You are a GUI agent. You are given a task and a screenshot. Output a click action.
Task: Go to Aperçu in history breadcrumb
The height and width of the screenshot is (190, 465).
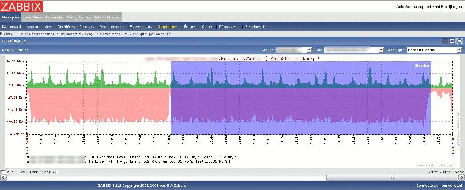[88, 34]
